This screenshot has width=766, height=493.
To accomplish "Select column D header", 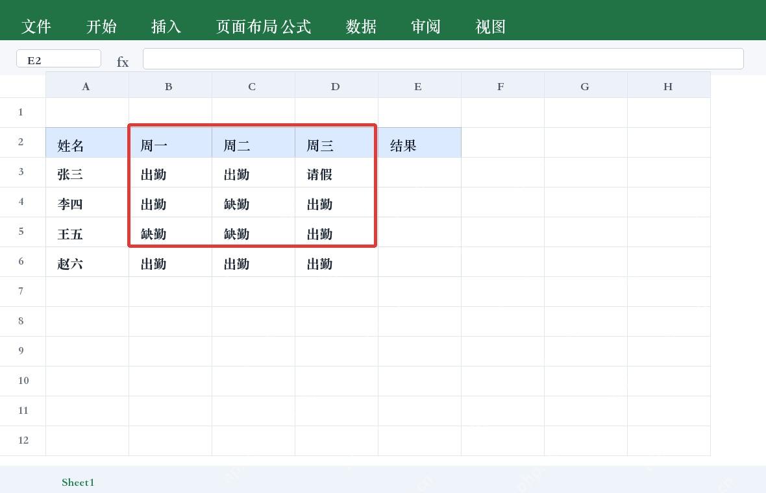I will tap(337, 86).
